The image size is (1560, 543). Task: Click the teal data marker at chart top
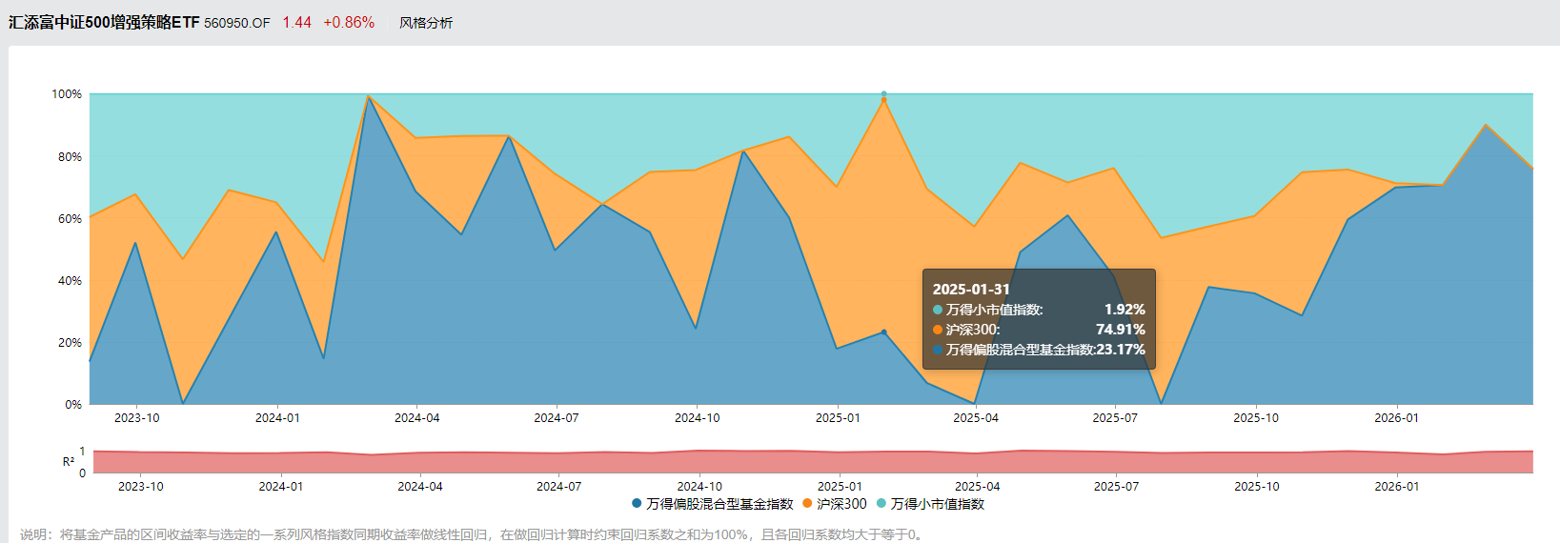pos(884,94)
